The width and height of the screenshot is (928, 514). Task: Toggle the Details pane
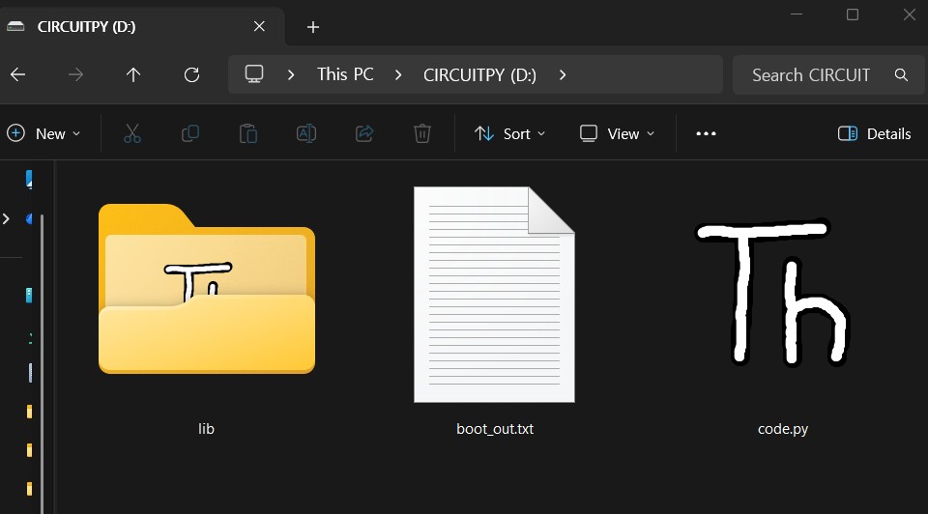click(x=874, y=133)
